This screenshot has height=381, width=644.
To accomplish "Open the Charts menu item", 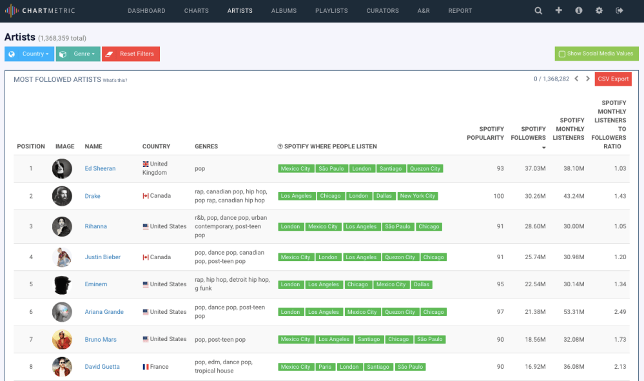I will click(x=196, y=11).
